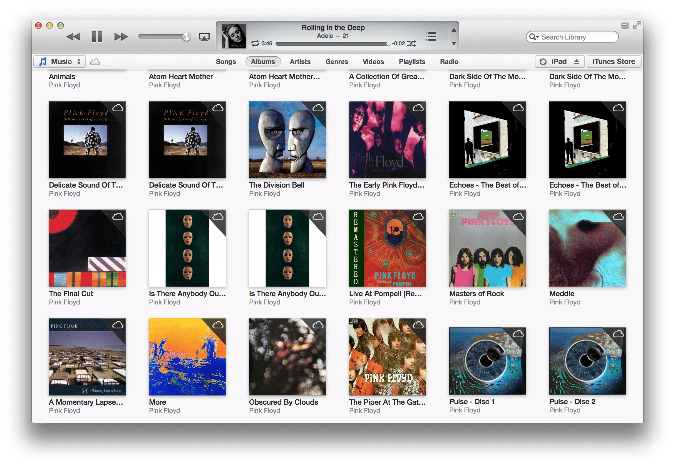Image resolution: width=675 pixels, height=467 pixels.
Task: Open The Piper At The Gates album artwork
Action: (x=387, y=357)
